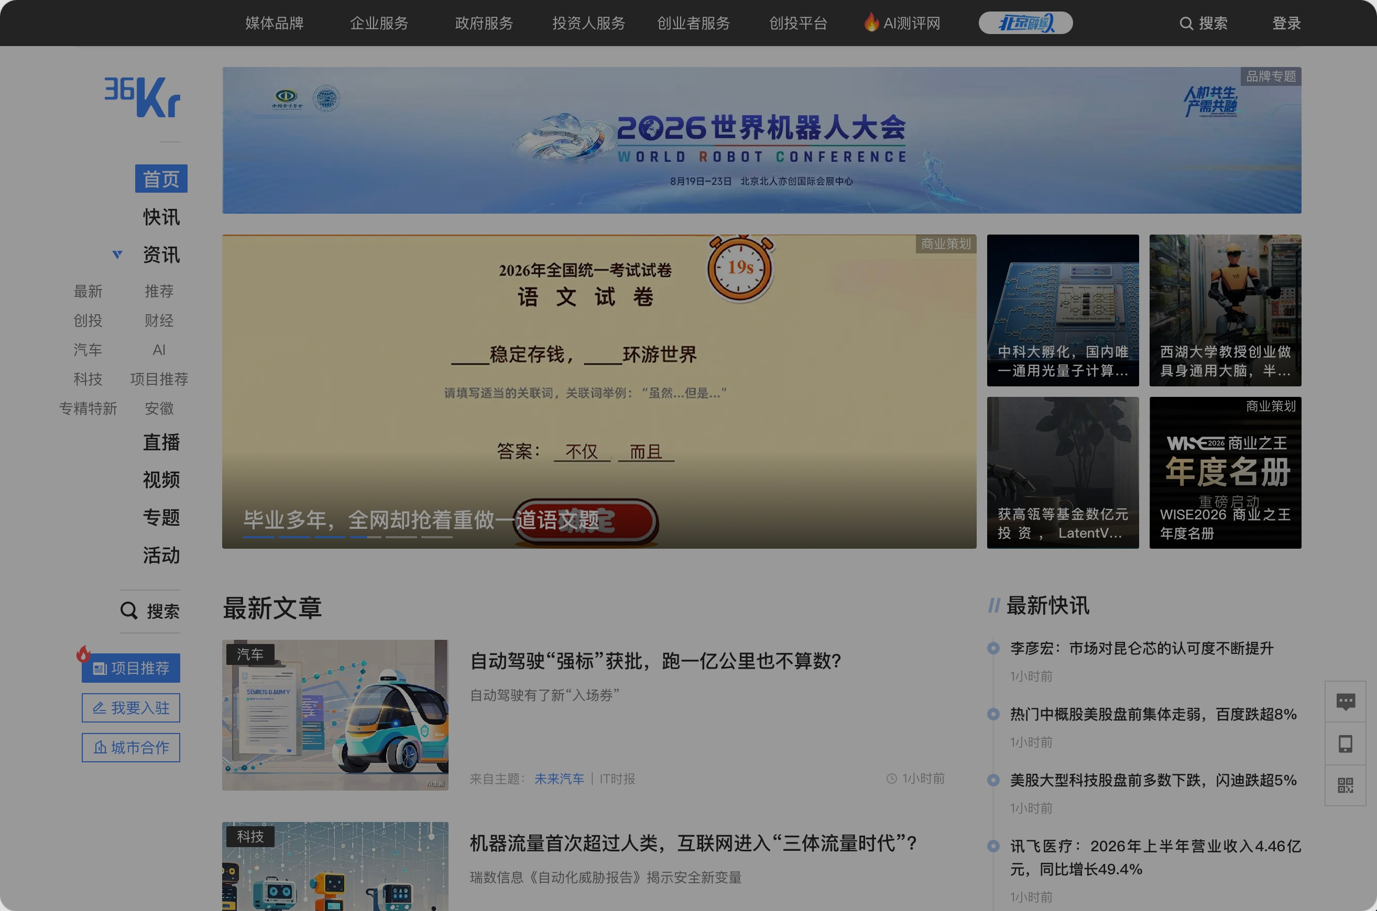Click the mobile app tablet icon

pos(1346,743)
